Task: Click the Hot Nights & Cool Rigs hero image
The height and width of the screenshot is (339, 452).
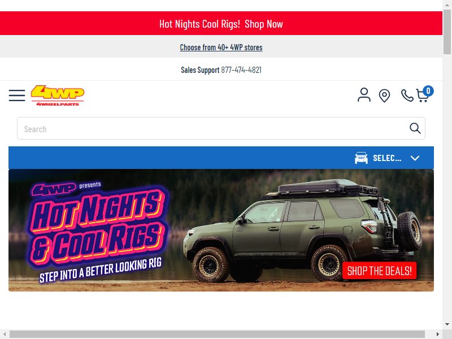Action: click(x=221, y=230)
